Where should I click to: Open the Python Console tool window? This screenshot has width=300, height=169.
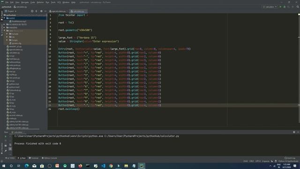tap(49, 158)
